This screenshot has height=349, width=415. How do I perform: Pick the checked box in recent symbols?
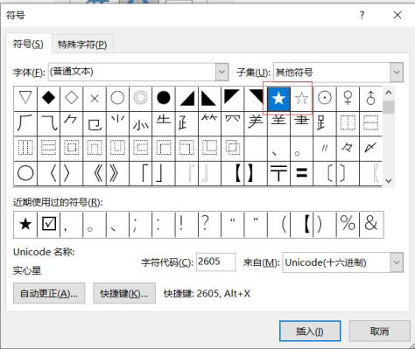pyautogui.click(x=49, y=225)
